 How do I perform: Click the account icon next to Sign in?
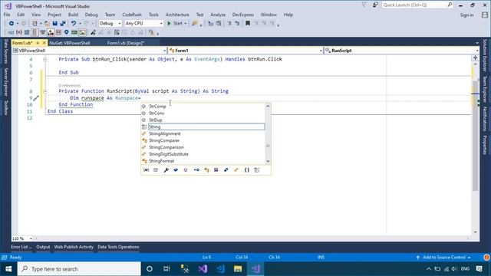click(485, 15)
